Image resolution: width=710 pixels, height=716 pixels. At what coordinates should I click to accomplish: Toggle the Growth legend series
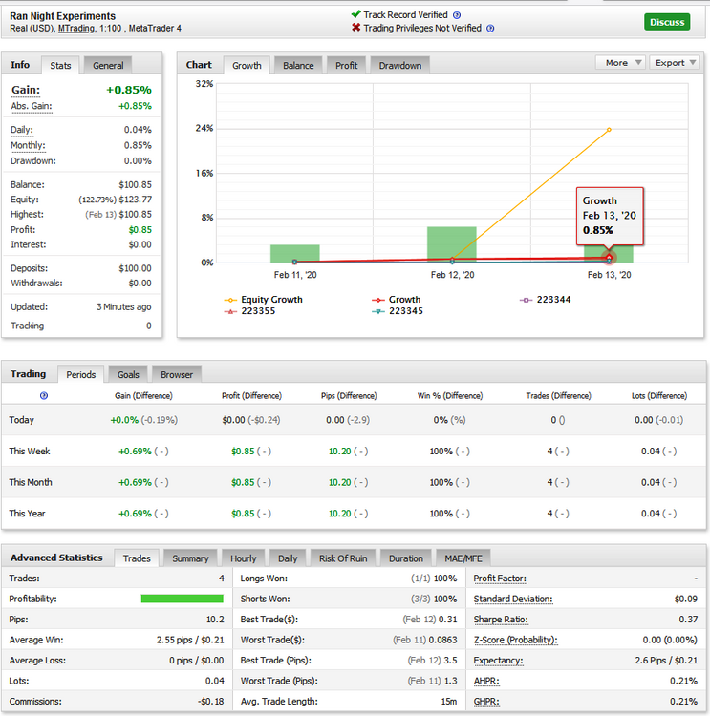(x=397, y=300)
